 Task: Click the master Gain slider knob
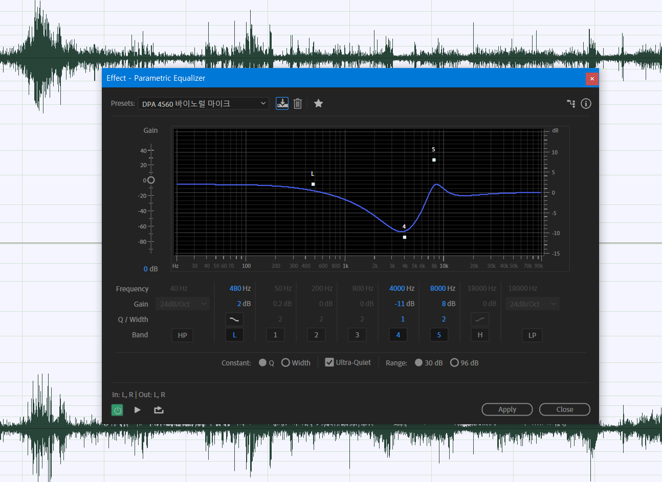(151, 180)
